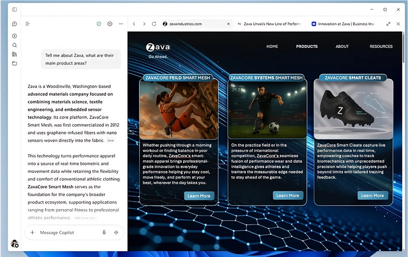Open RESOURCES in website navigation
408x257 pixels.
(x=381, y=47)
